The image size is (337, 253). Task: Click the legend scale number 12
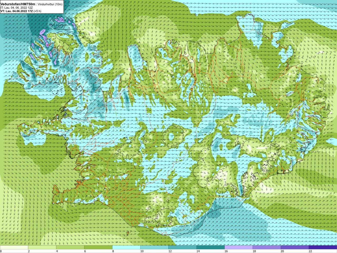pos(170,251)
